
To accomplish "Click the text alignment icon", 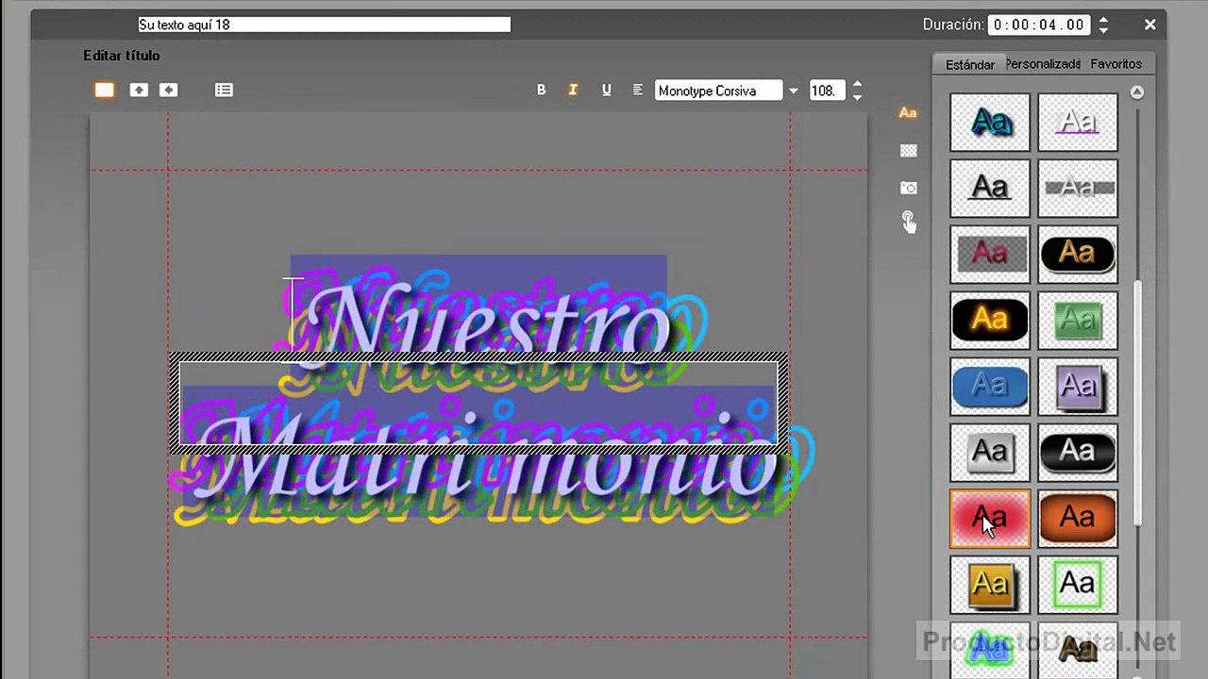I will (638, 90).
